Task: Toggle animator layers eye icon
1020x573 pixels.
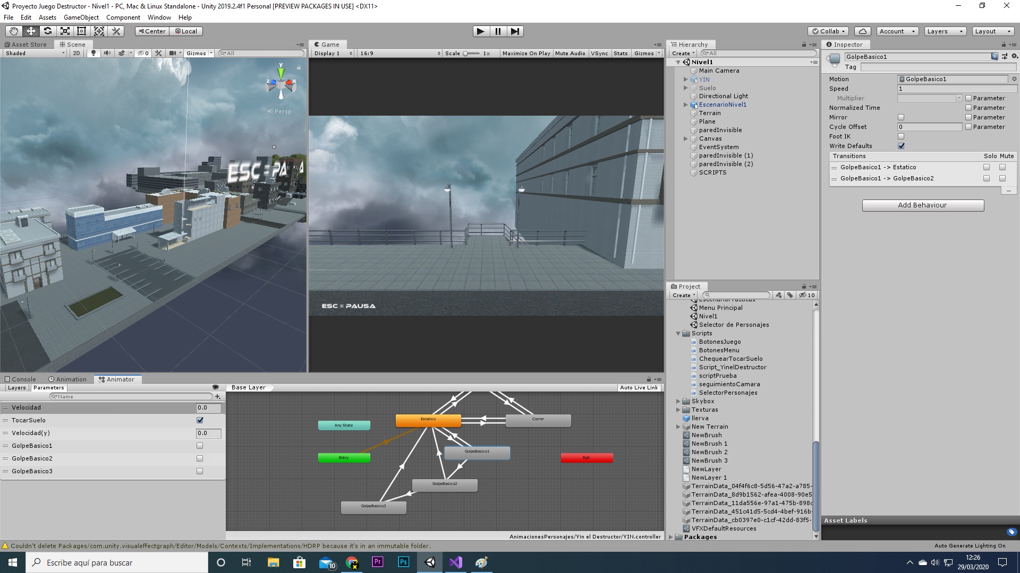Action: (215, 387)
